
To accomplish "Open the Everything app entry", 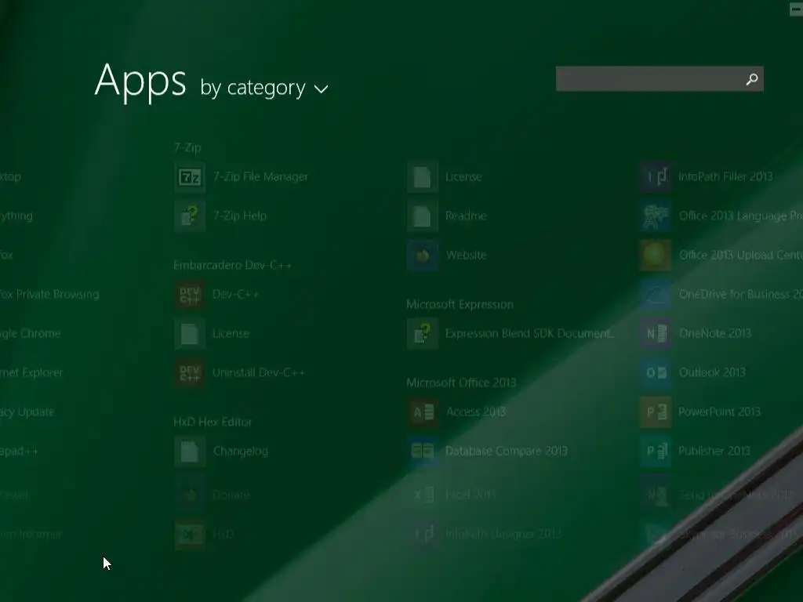I will tap(16, 216).
